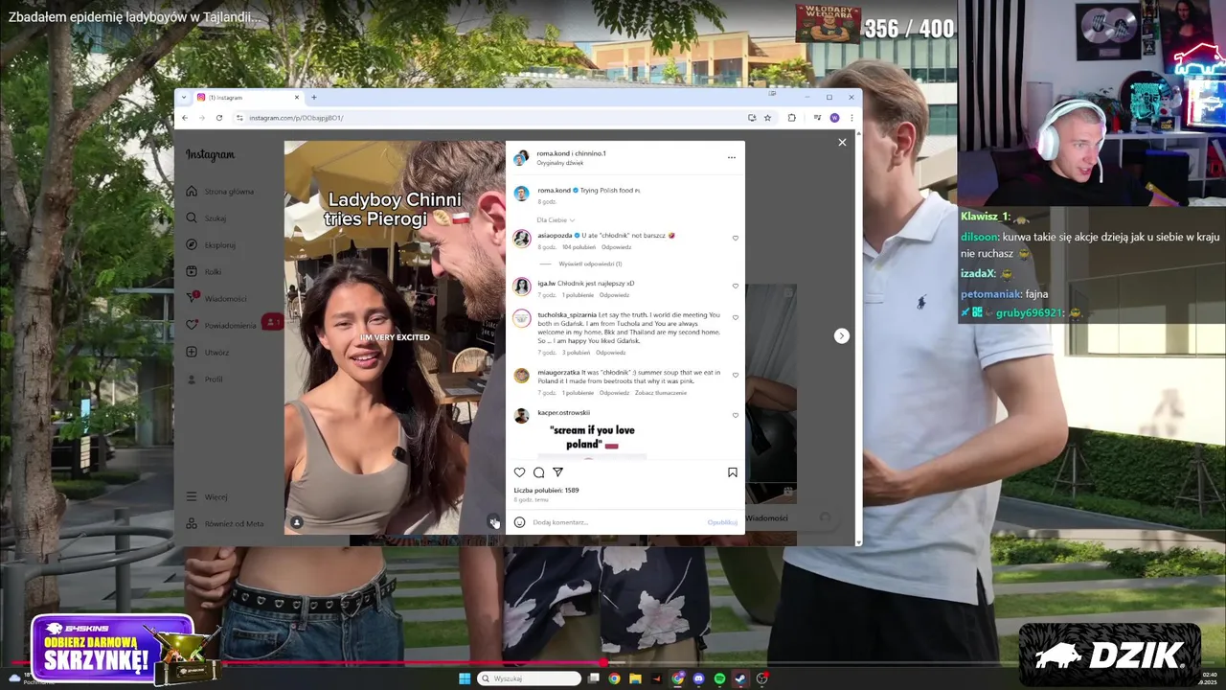
Task: Open 'Rolki' reels in sidebar
Action: pos(204,272)
